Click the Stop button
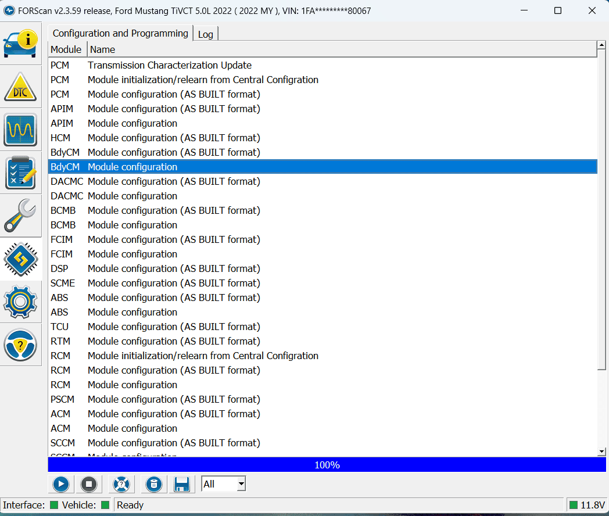Viewport: 609px width, 516px height. [89, 484]
